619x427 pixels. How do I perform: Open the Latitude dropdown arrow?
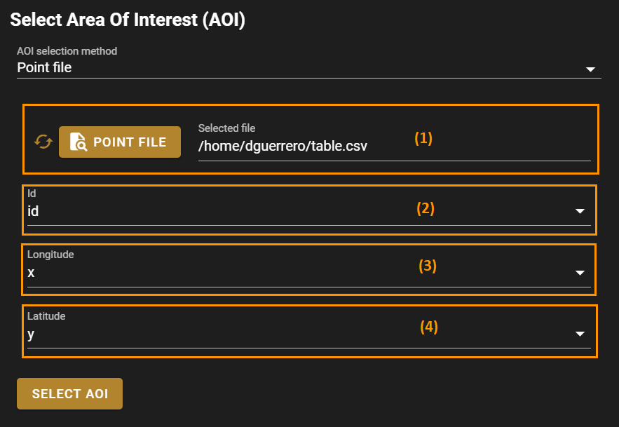click(x=580, y=334)
